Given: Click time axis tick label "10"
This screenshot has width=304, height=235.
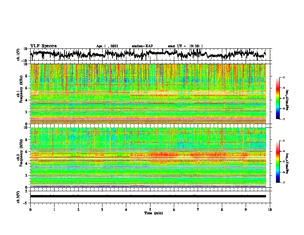Looking at the screenshot, I should pyautogui.click(x=270, y=210).
